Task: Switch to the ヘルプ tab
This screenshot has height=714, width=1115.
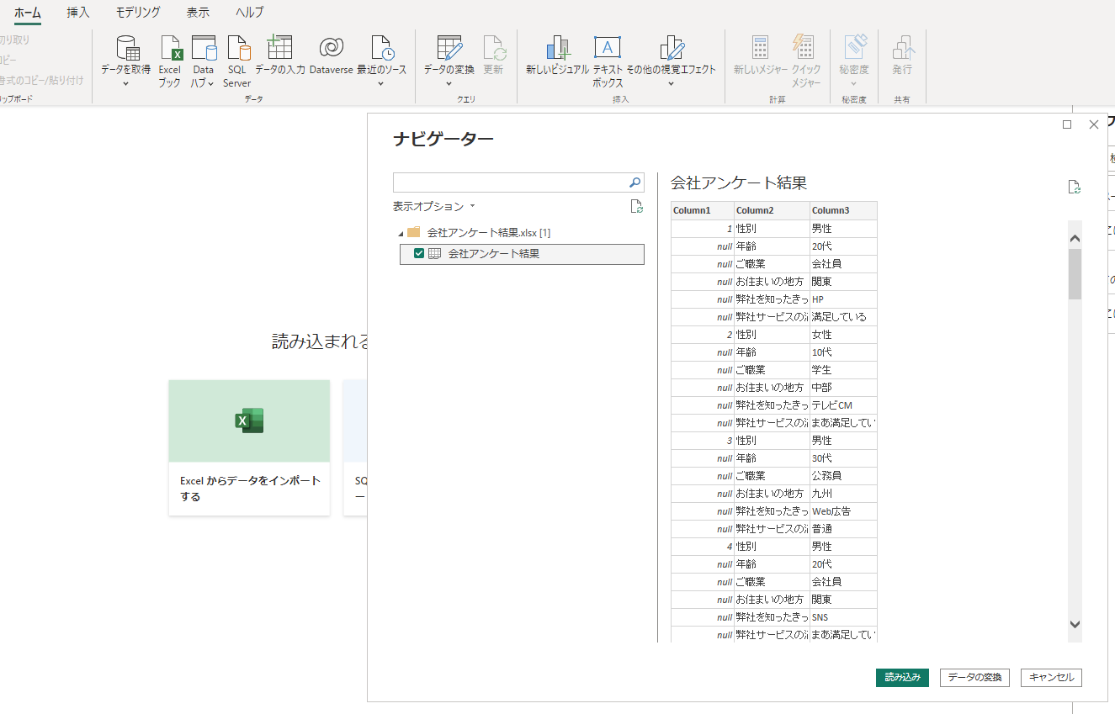Action: (x=249, y=13)
